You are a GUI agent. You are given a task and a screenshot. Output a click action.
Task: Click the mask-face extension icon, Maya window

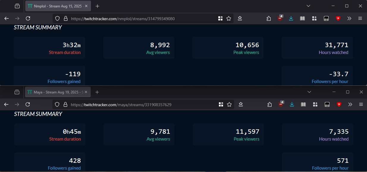(327, 104)
